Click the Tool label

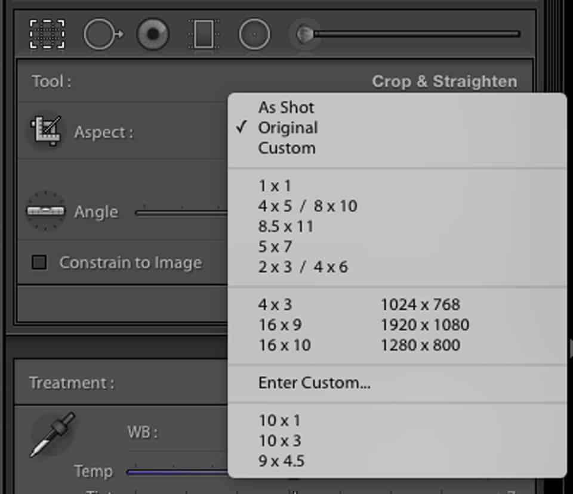(x=51, y=82)
